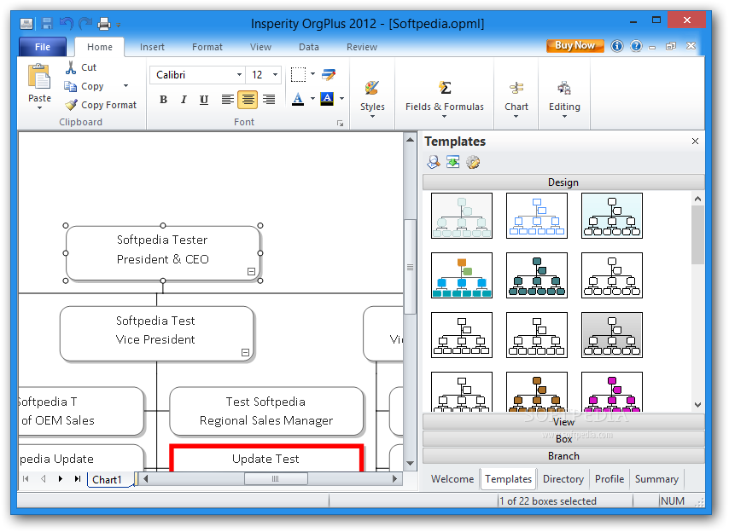The image size is (729, 532).
Task: Open the Paste dropdown arrow
Action: [39, 108]
